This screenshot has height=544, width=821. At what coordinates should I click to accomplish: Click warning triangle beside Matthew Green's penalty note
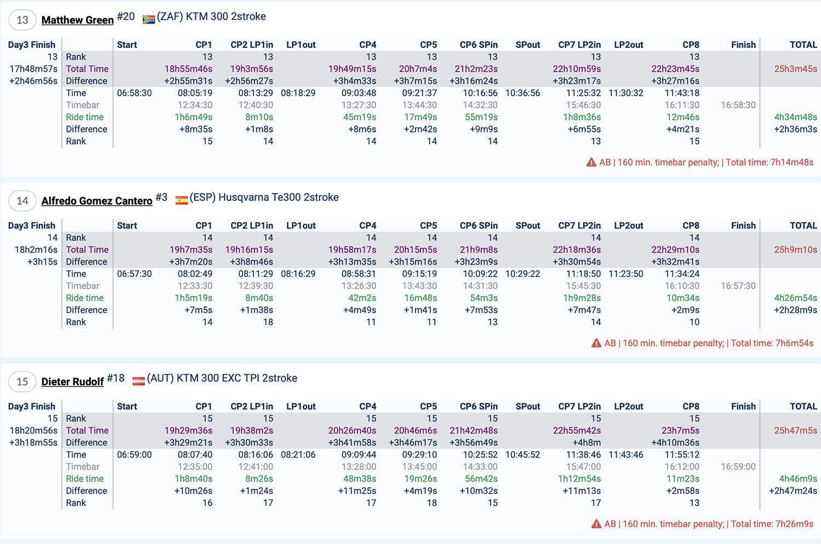coord(591,163)
